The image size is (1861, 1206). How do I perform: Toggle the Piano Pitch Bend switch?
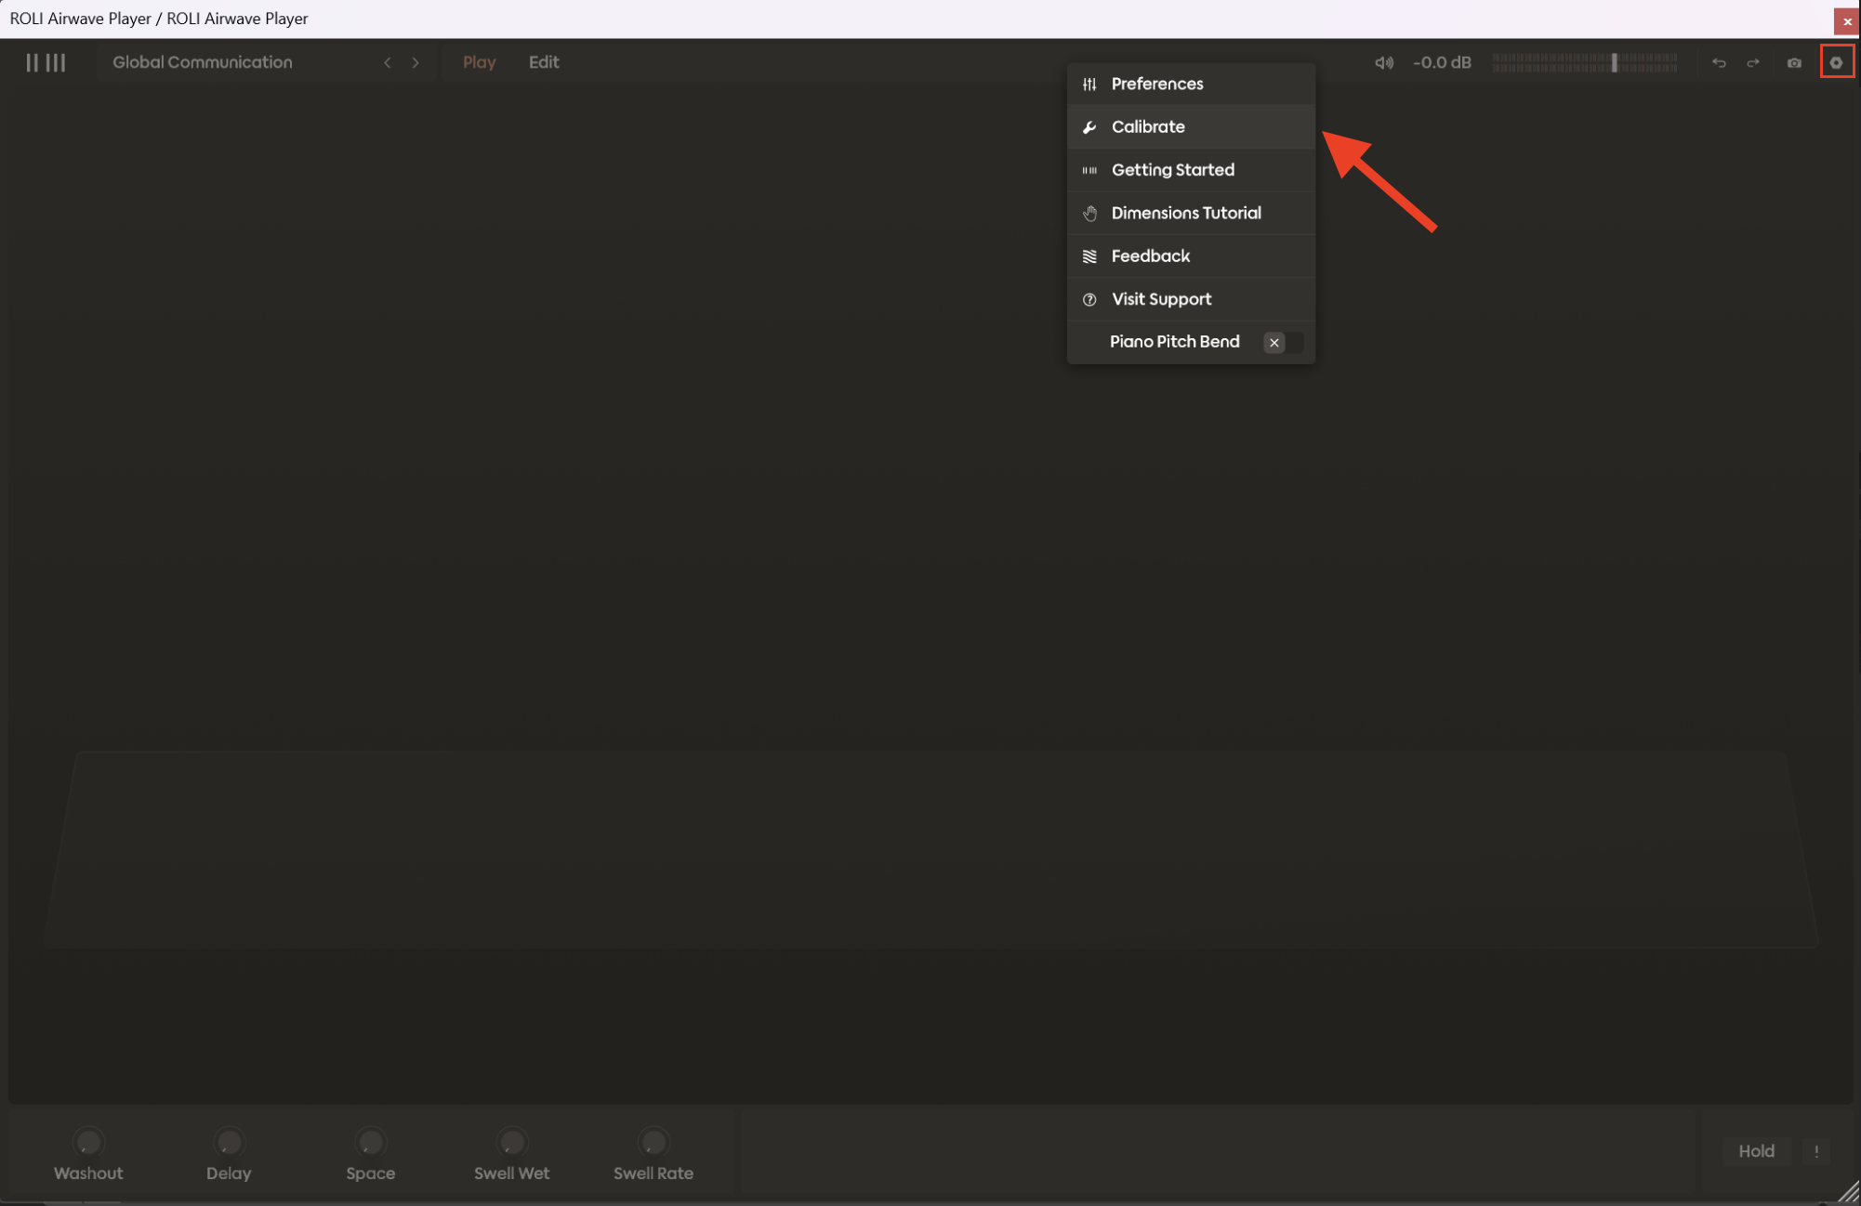point(1283,342)
